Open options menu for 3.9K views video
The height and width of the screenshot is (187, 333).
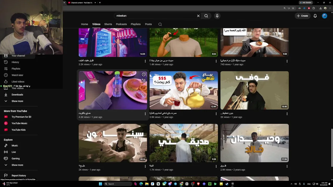(216, 114)
